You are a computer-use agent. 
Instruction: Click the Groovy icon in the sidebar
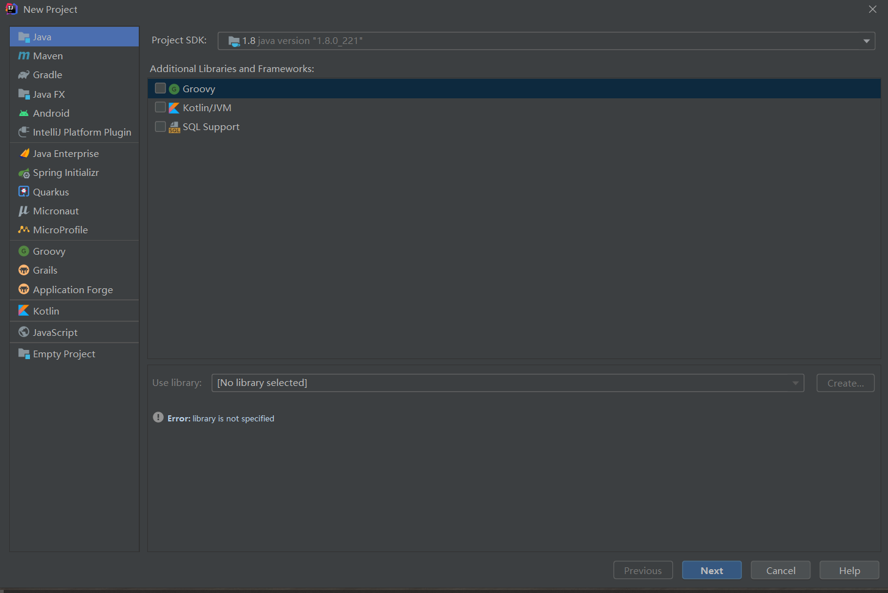click(x=24, y=251)
